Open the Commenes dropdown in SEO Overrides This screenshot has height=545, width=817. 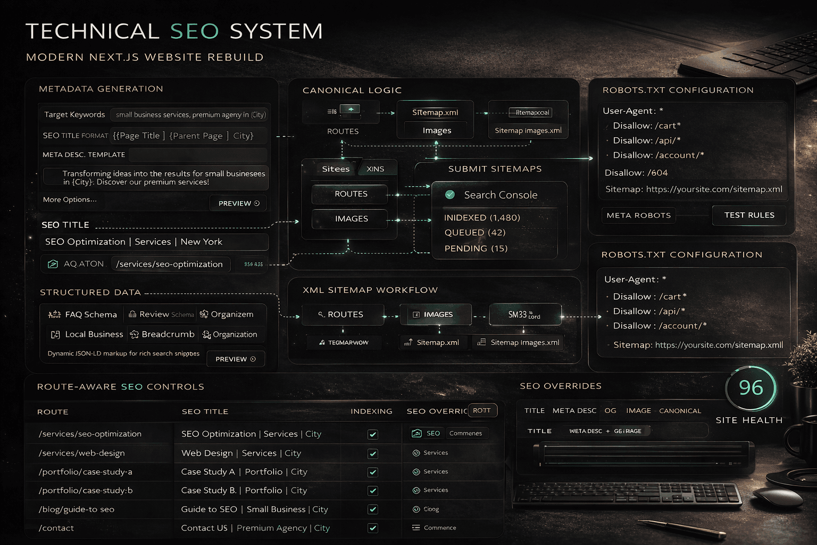tap(466, 433)
